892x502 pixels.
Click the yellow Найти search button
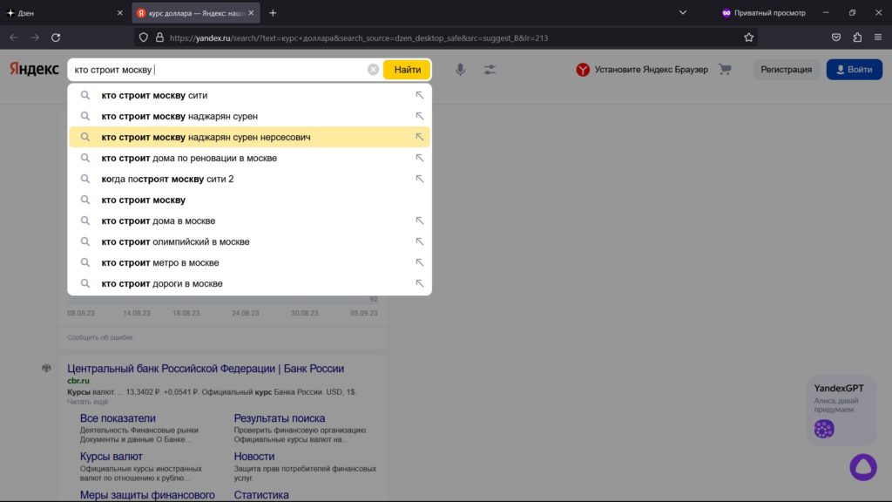coord(408,70)
